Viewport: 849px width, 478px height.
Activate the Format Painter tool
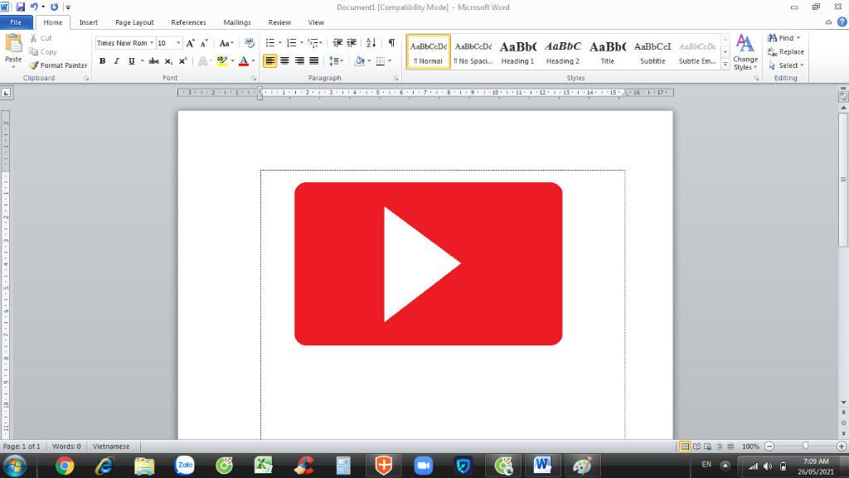point(58,65)
